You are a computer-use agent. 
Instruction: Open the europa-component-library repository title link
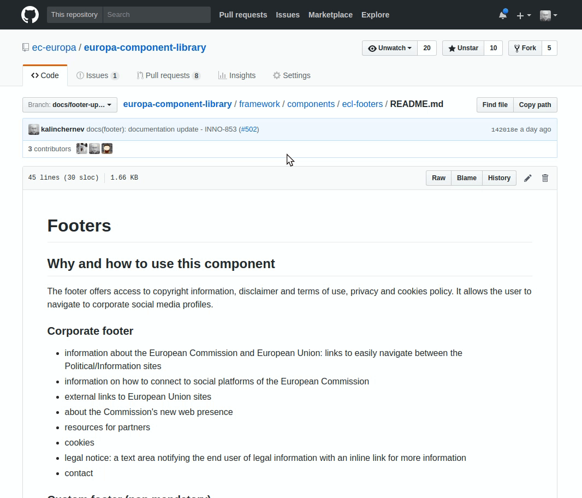pyautogui.click(x=145, y=48)
